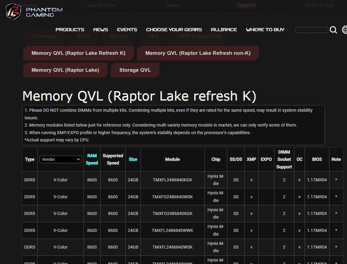Select Memory QVL (Raptor Lake) button
Image resolution: width=347 pixels, height=264 pixels.
65,70
